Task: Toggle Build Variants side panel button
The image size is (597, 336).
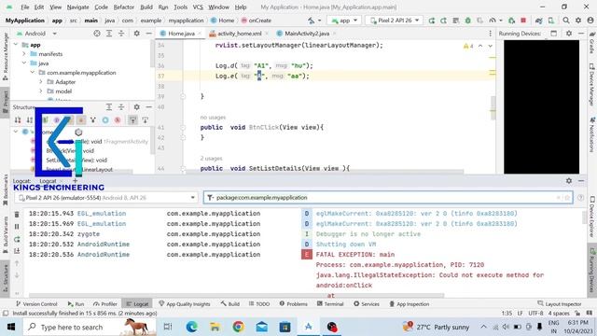Action: click(5, 234)
